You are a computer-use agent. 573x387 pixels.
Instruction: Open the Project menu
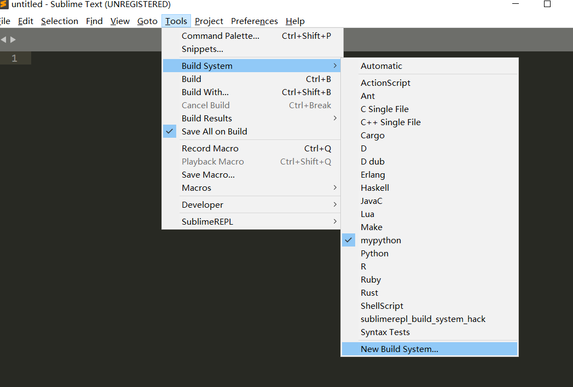[x=209, y=21]
